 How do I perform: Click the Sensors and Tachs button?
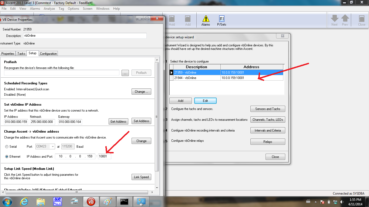268,109
